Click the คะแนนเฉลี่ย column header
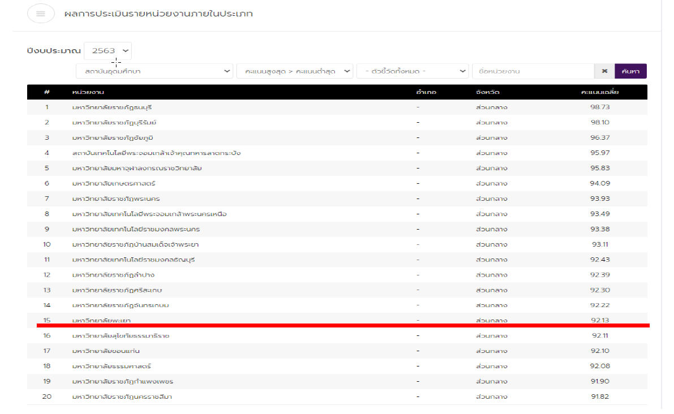The height and width of the screenshot is (414, 674). click(600, 92)
